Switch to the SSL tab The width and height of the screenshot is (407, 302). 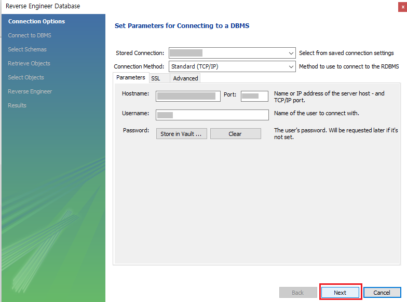pos(159,78)
